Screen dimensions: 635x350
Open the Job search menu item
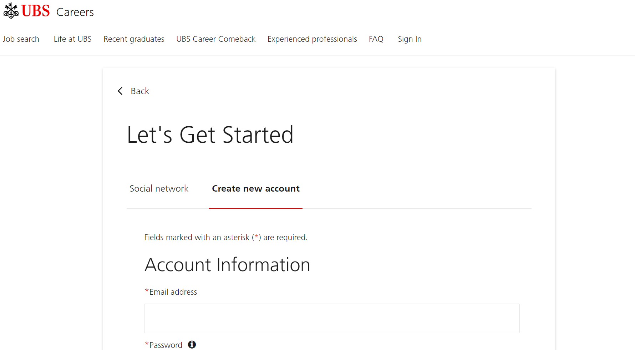pyautogui.click(x=21, y=39)
